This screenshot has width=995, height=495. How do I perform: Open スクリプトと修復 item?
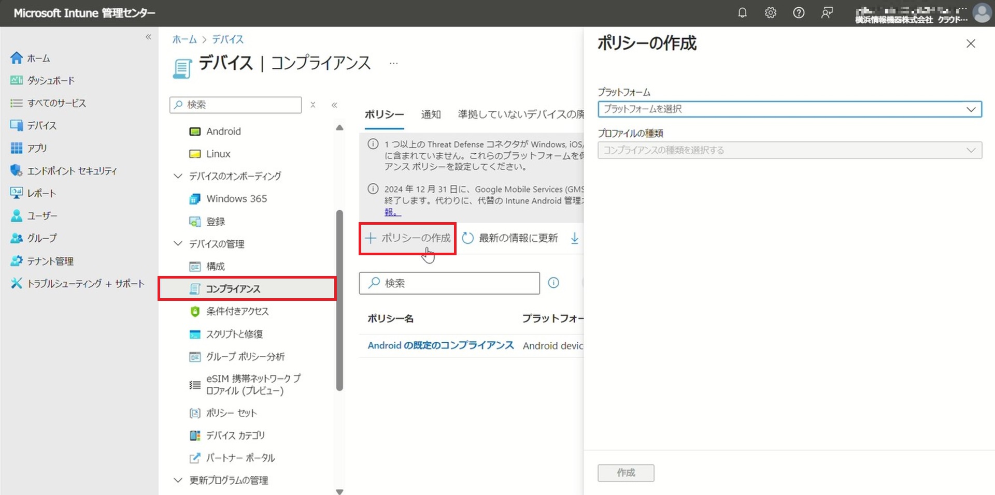pos(226,334)
